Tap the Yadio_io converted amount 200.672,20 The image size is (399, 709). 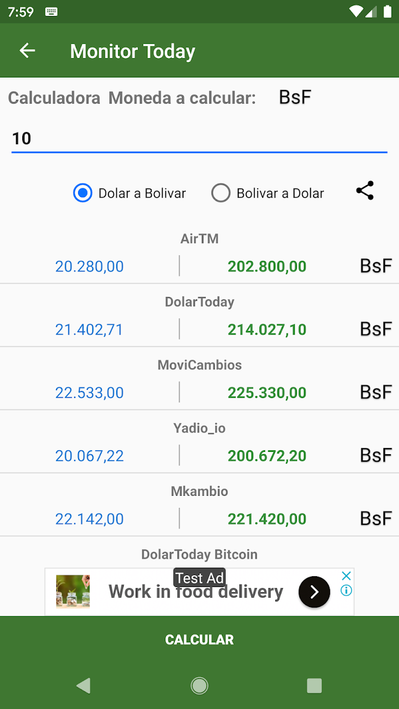coord(267,456)
